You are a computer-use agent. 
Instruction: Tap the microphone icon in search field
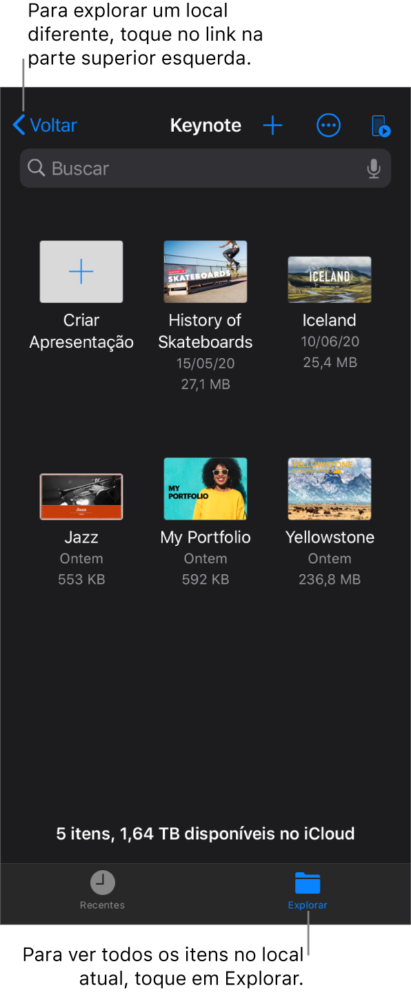(x=374, y=168)
